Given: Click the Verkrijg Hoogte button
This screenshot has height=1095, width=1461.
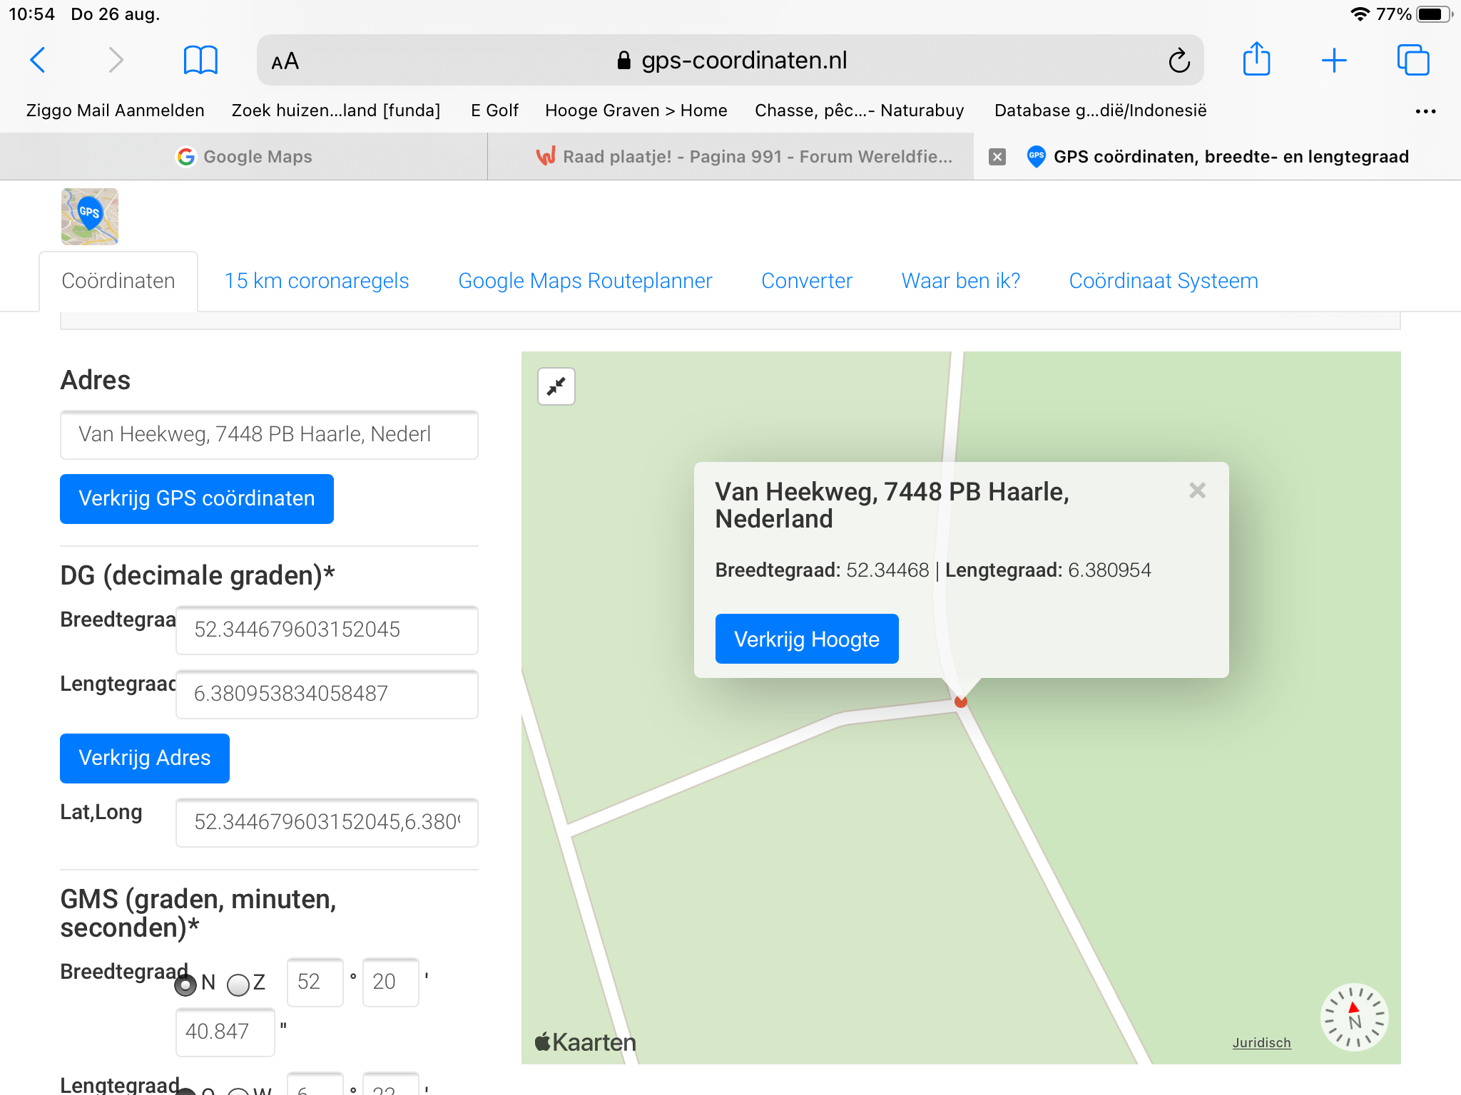Looking at the screenshot, I should click(x=806, y=639).
